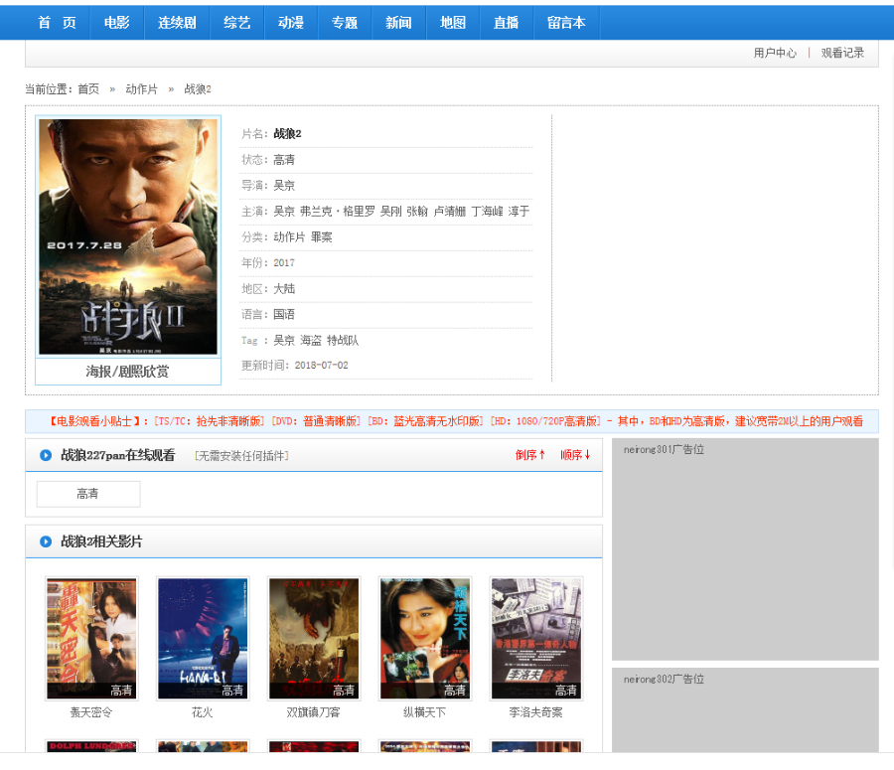Click the 大陆 region value
This screenshot has width=894, height=770.
click(x=284, y=288)
